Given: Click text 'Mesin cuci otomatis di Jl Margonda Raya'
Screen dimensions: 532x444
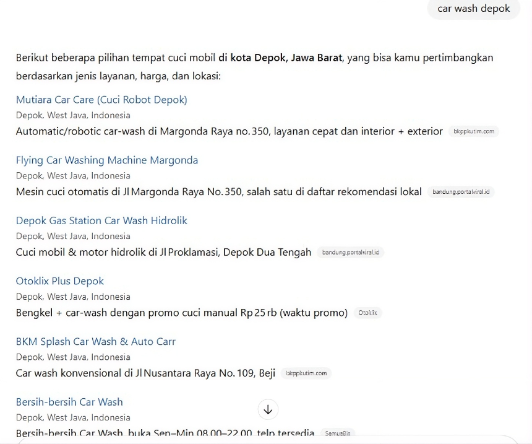Looking at the screenshot, I should (x=111, y=192).
